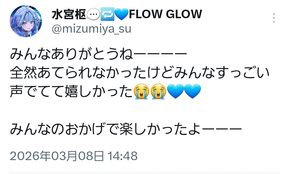The image size is (290, 174).
Task: Click the second crying face emoji
Action: (158, 92)
